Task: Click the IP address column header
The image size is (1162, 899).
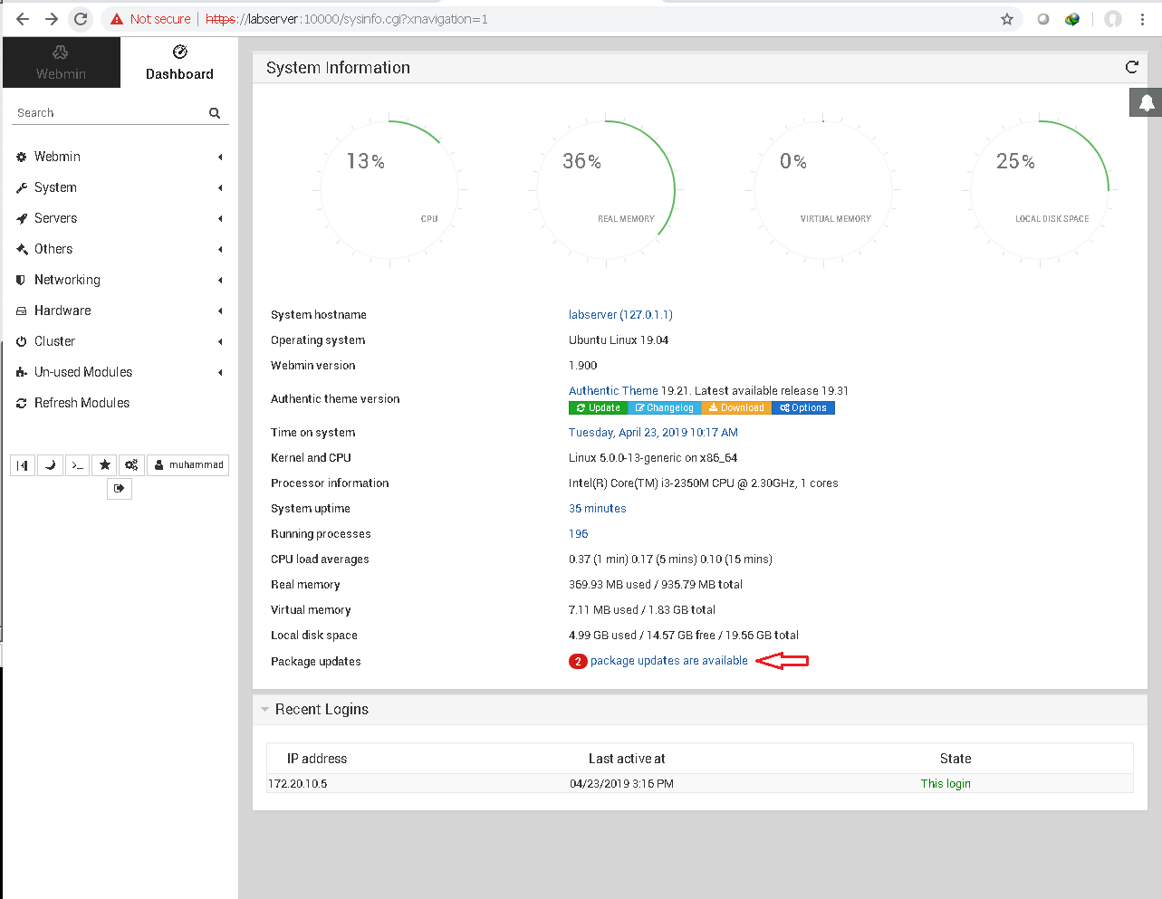Action: [x=317, y=759]
